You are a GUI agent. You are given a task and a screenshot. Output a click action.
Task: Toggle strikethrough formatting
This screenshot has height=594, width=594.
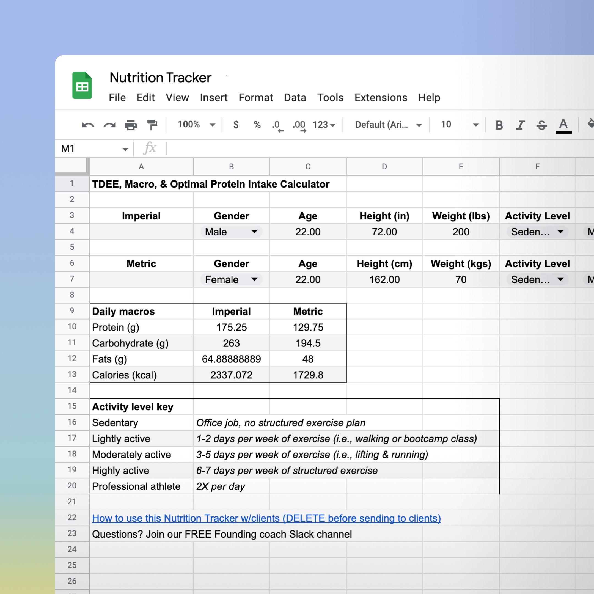[x=541, y=125]
